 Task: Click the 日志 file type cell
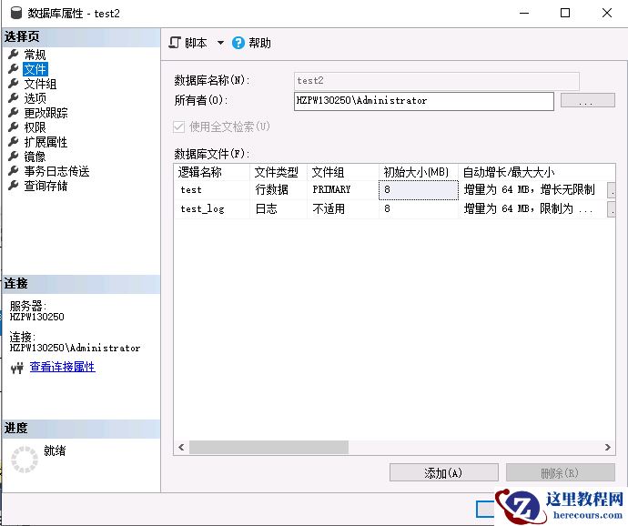click(x=279, y=208)
